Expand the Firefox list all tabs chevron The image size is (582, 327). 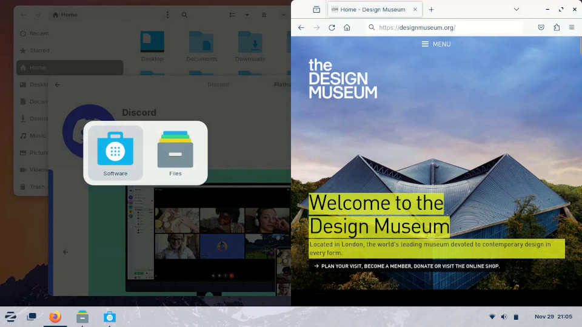tap(517, 10)
